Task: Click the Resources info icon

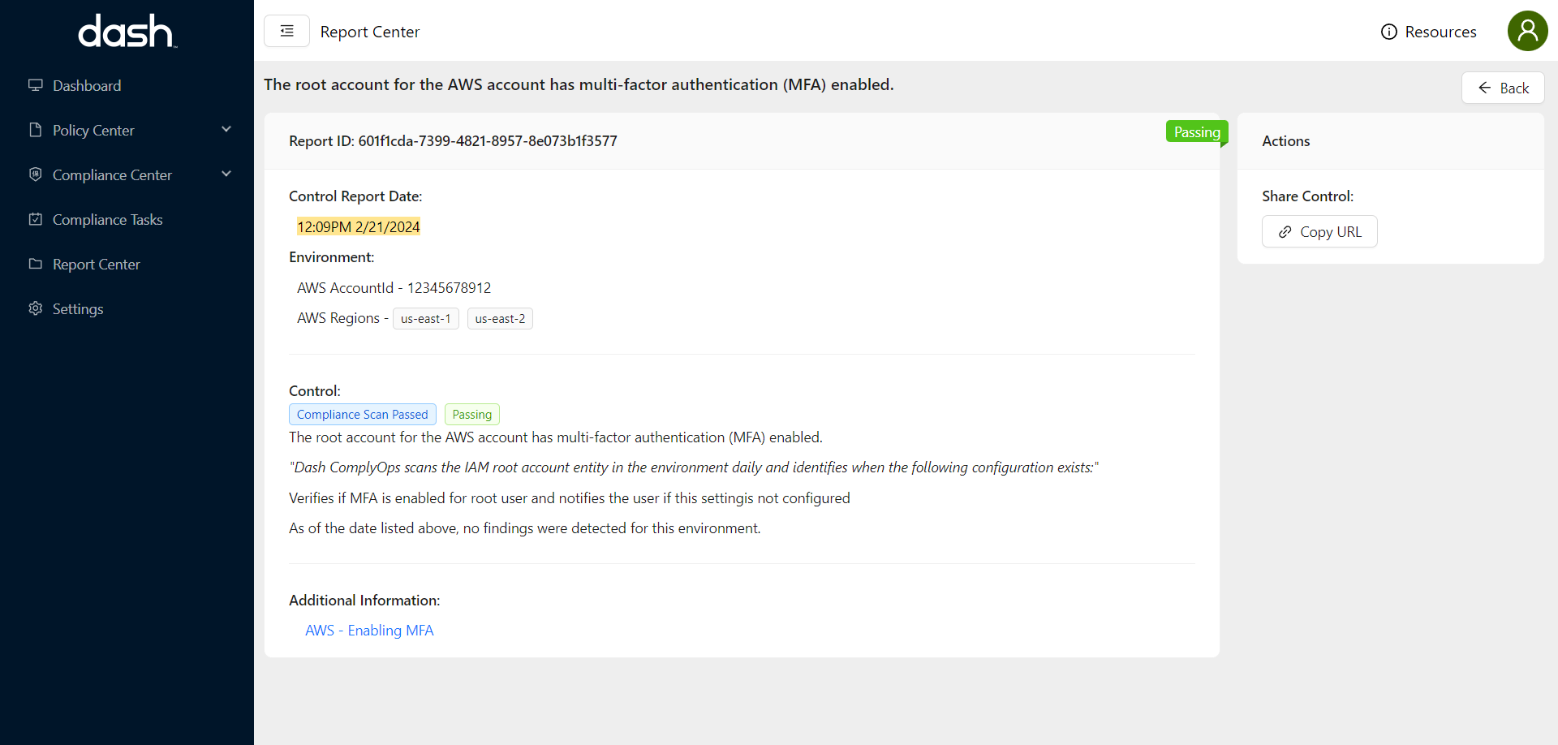Action: pos(1389,31)
